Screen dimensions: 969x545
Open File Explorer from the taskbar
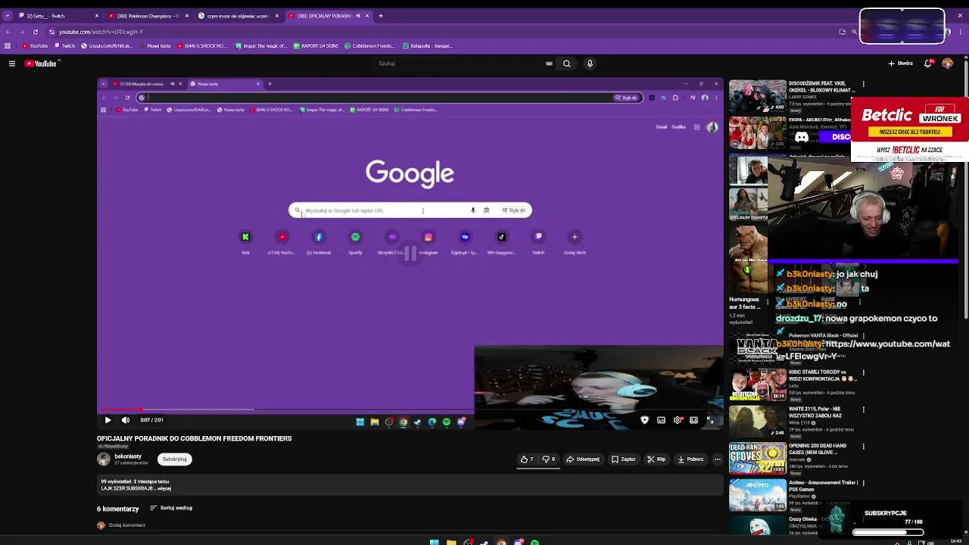click(x=451, y=542)
